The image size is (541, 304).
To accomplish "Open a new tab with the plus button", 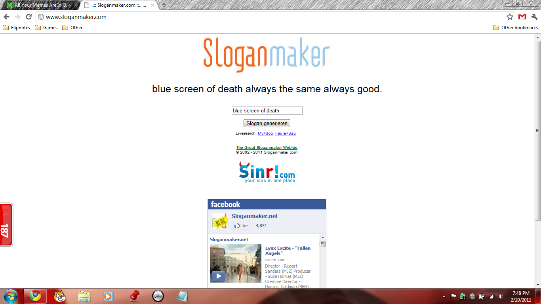I will pyautogui.click(x=164, y=5).
